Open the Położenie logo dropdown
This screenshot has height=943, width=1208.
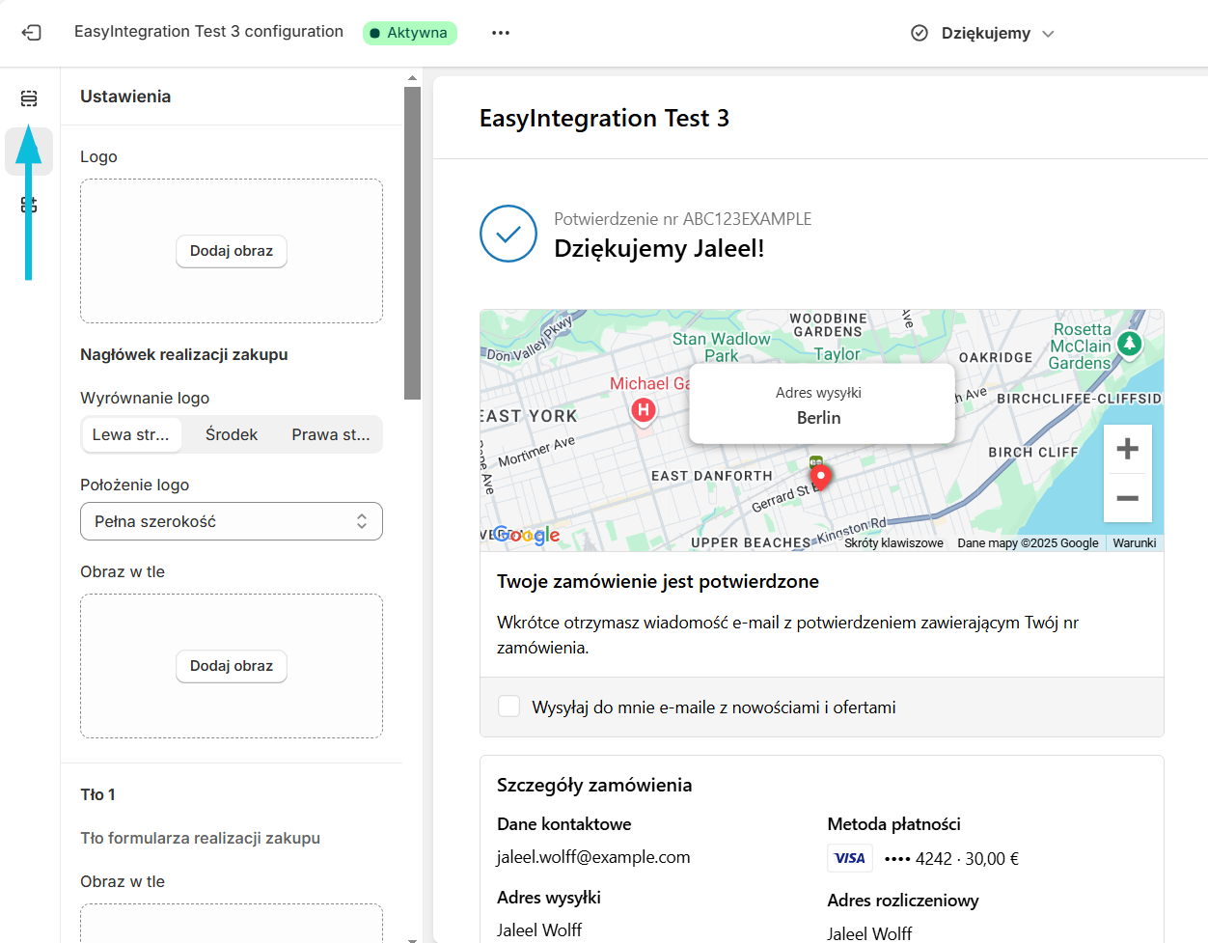232,521
